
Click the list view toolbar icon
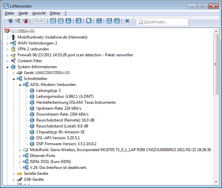pyautogui.click(x=78, y=21)
